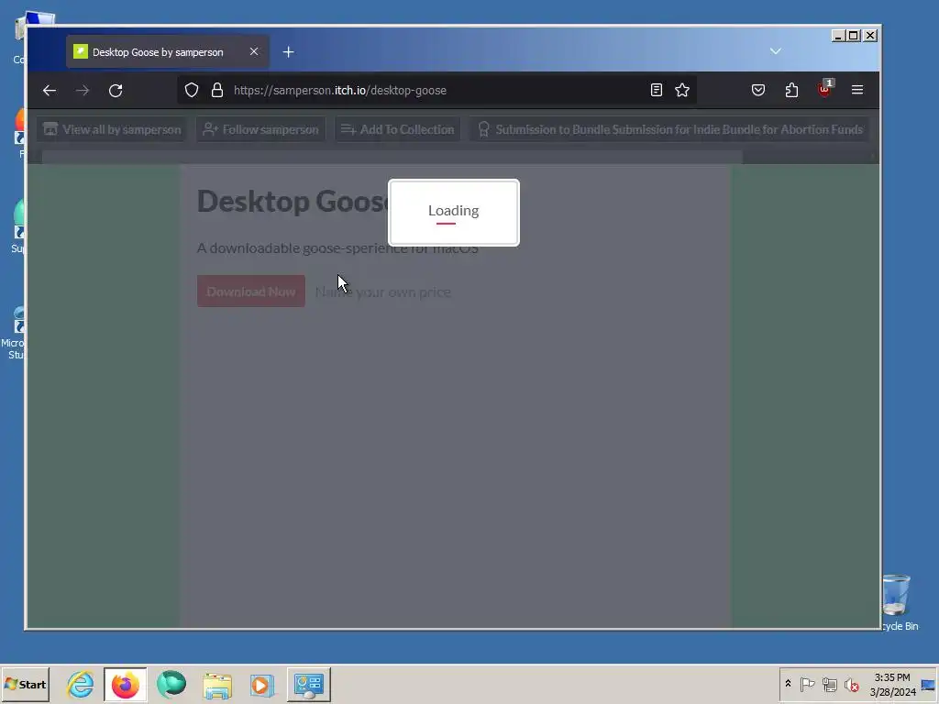Click View all by samperson

point(112,129)
